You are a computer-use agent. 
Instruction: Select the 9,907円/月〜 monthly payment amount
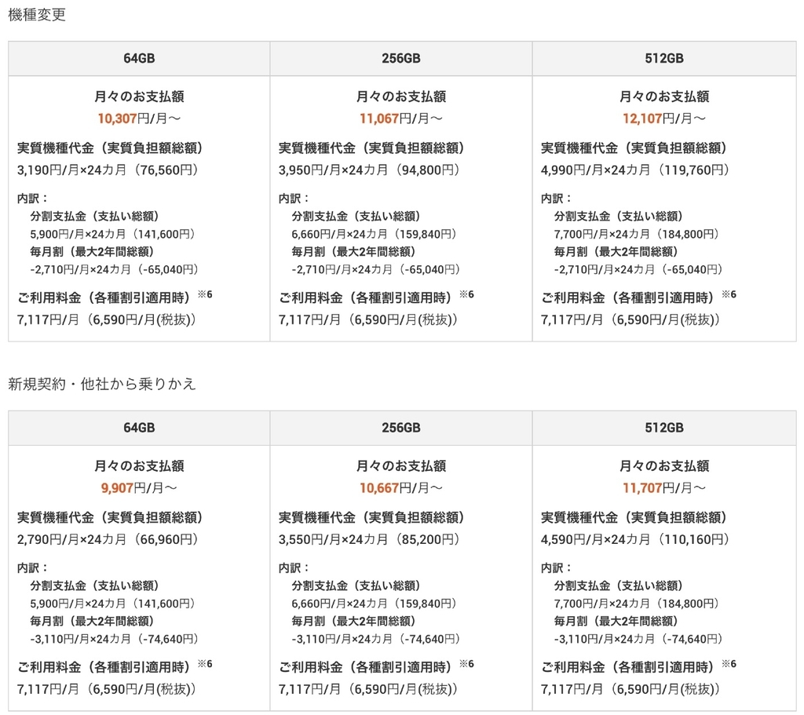139,488
